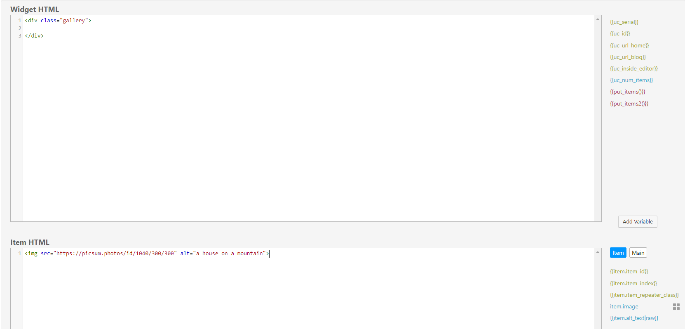The height and width of the screenshot is (329, 685).
Task: Click the div class="gallery" code line
Action: coord(58,20)
